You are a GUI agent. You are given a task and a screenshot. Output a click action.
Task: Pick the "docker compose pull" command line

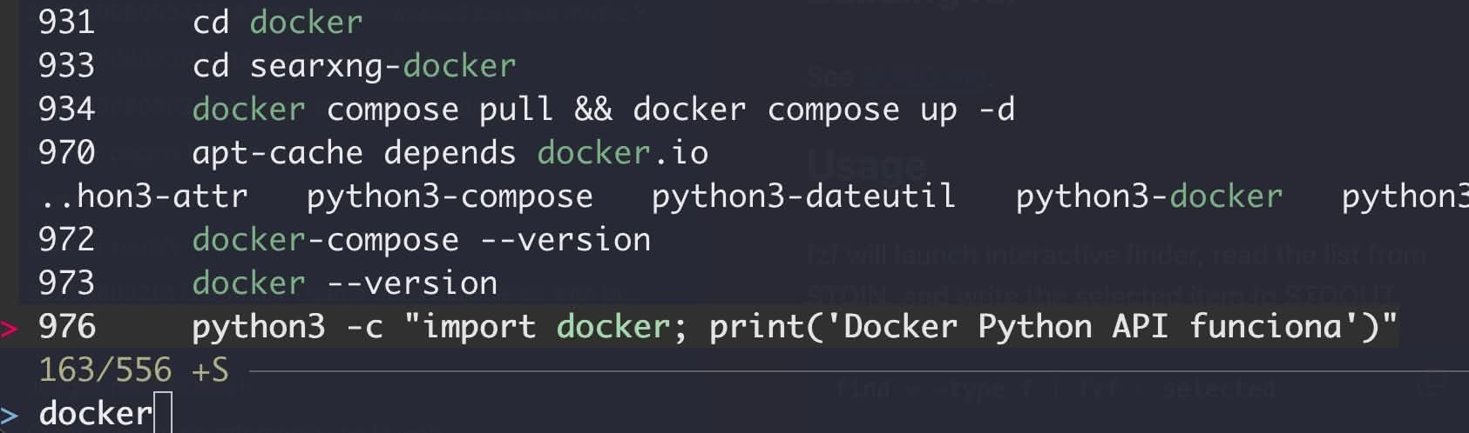coord(603,110)
